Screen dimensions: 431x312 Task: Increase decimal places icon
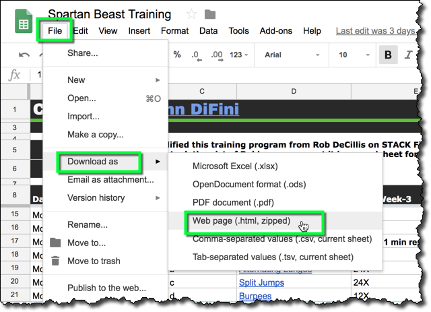click(x=217, y=55)
